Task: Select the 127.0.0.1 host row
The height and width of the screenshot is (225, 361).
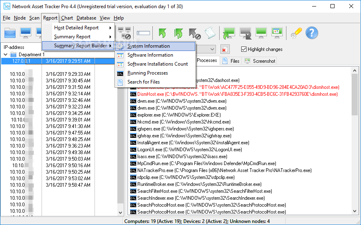Action: [x=58, y=61]
